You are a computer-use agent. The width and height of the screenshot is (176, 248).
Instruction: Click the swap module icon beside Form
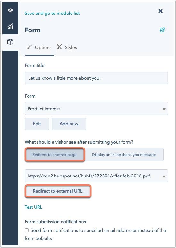pos(162,30)
